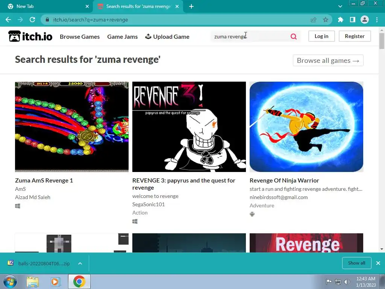Viewport: 385px width, 289px height.
Task: Open Windows Media Player taskbar icon
Action: [x=56, y=281]
